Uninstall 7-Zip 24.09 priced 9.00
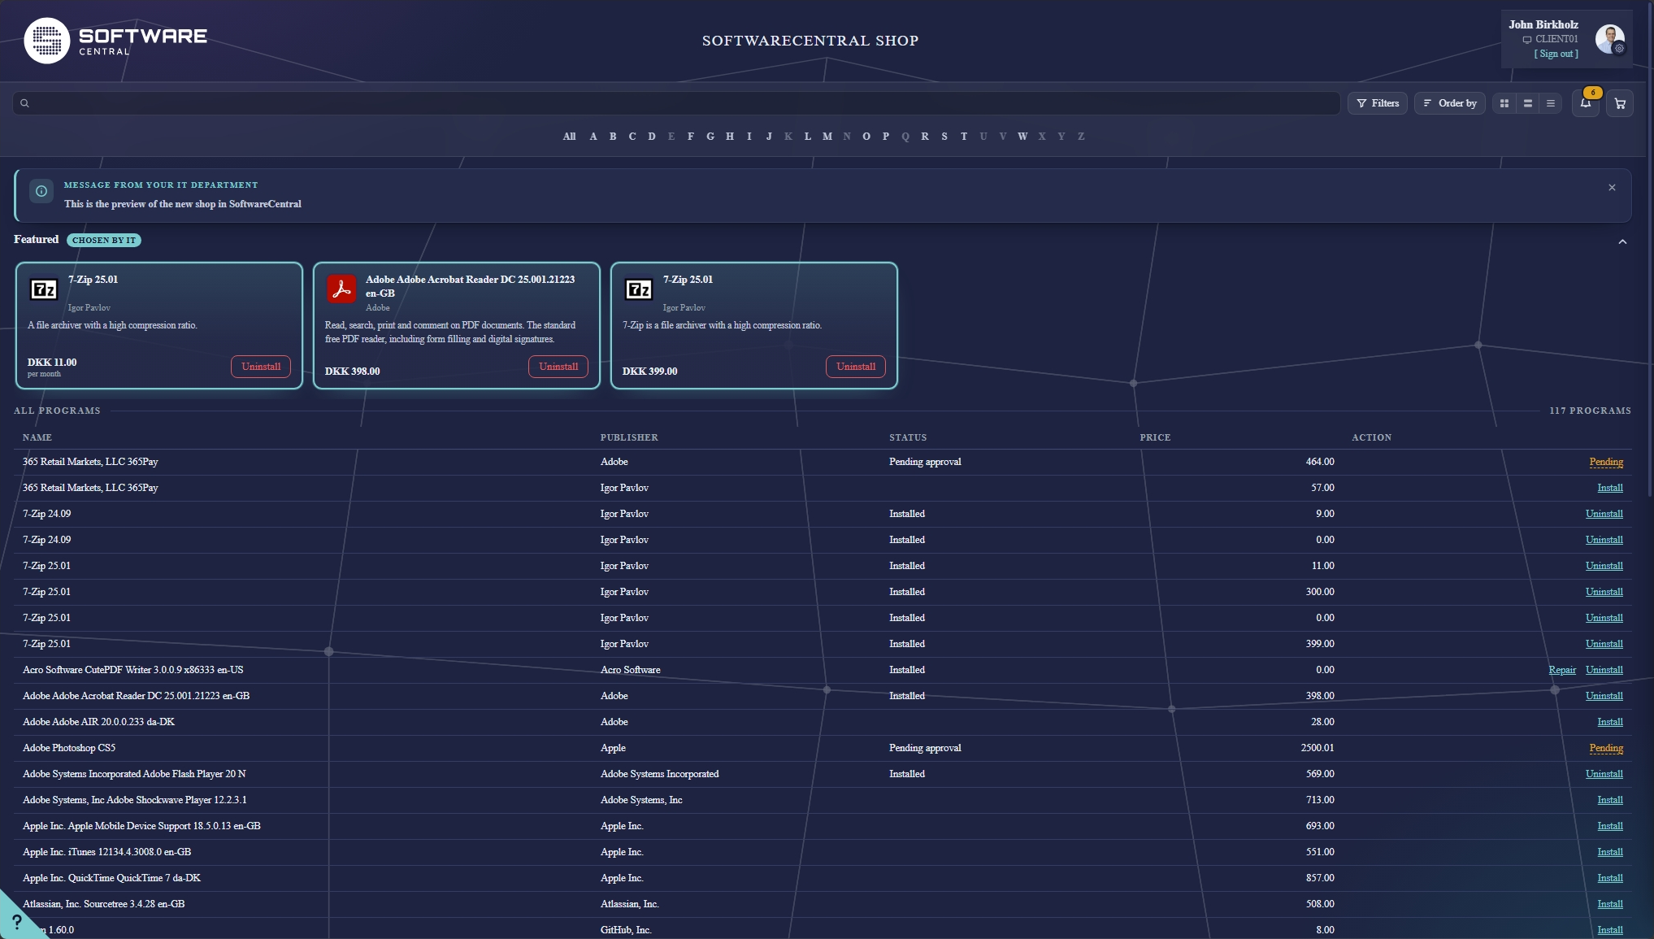Screen dimensions: 1654x939 tap(1604, 514)
